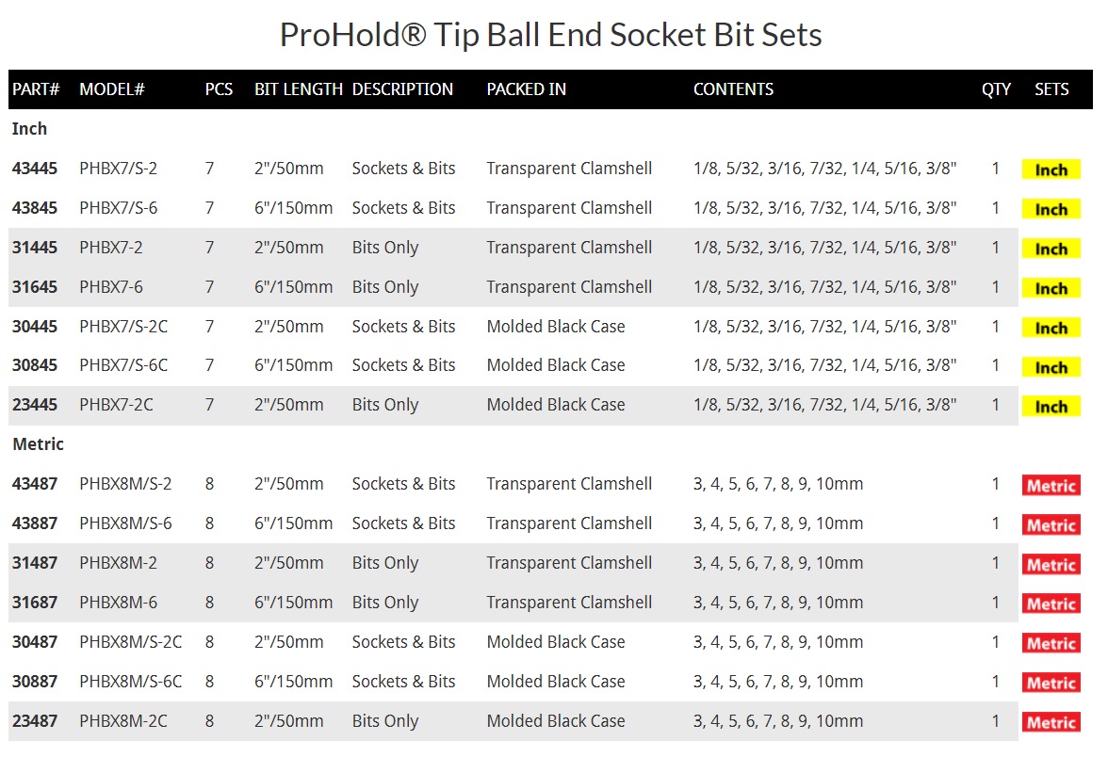Select the Inch badge for part 23445
1108x757 pixels.
pyautogui.click(x=1051, y=407)
